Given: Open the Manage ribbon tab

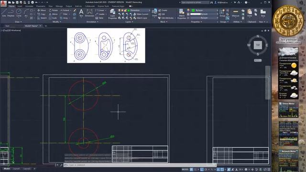Looking at the screenshot, I should click(x=59, y=6).
